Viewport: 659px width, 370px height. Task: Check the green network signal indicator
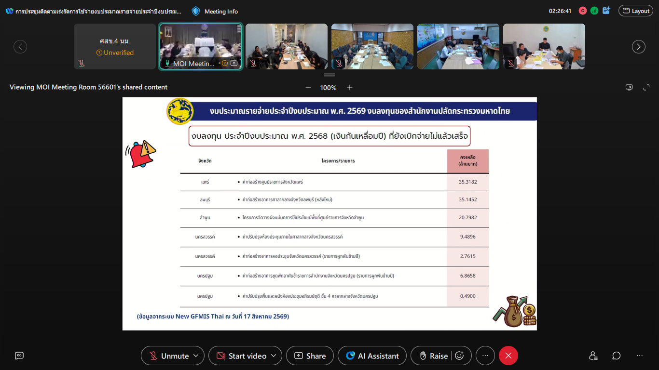(x=594, y=11)
